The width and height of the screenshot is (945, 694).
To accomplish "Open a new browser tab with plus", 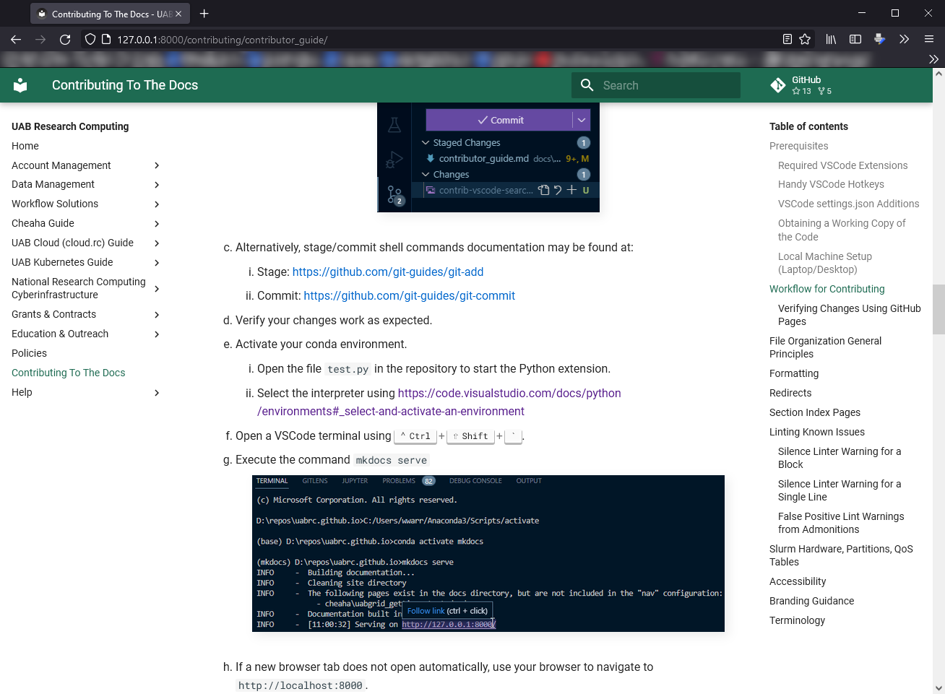I will click(x=204, y=14).
